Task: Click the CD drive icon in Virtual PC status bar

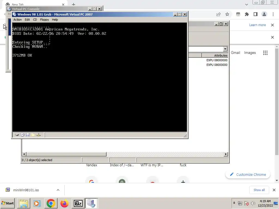Action: 22,135
